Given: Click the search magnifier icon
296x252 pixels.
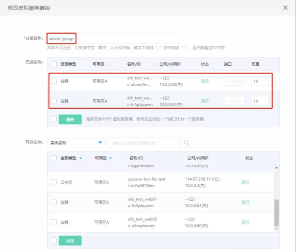Looking at the screenshot, I should click(187, 143).
